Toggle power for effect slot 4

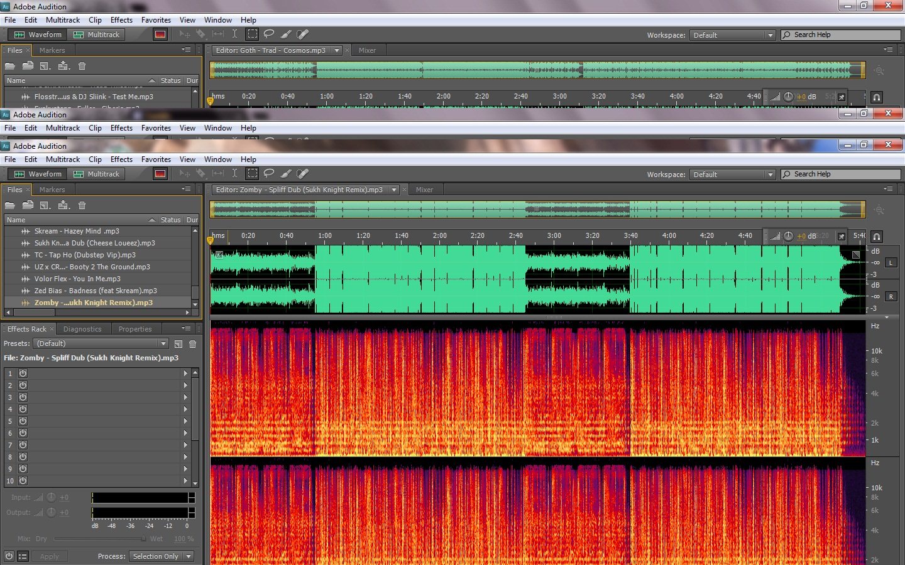pyautogui.click(x=23, y=409)
